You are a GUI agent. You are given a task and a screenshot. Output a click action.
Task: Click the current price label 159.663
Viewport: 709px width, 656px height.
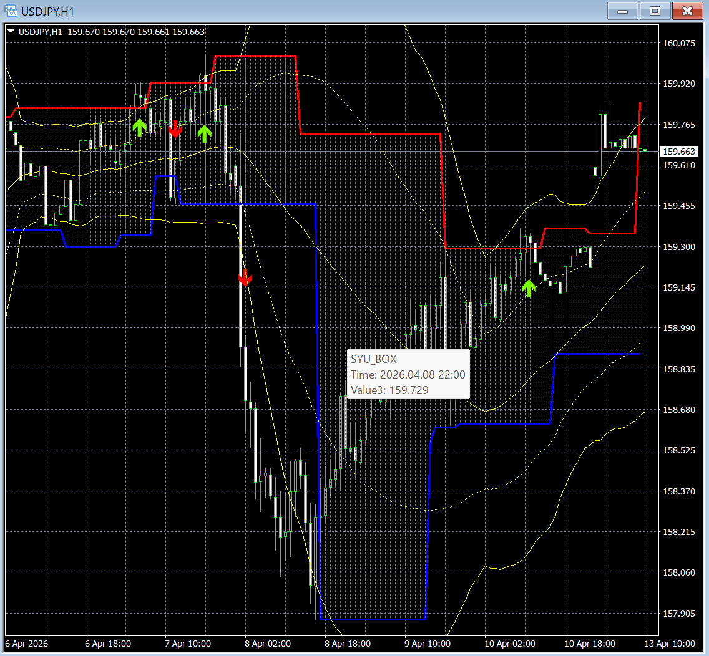point(678,152)
